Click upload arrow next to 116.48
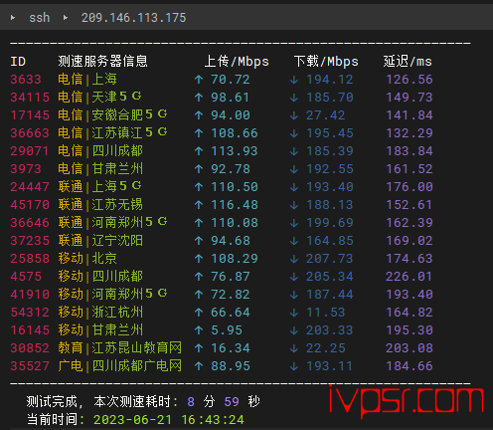Screen dimensions: 493x430 point(199,205)
